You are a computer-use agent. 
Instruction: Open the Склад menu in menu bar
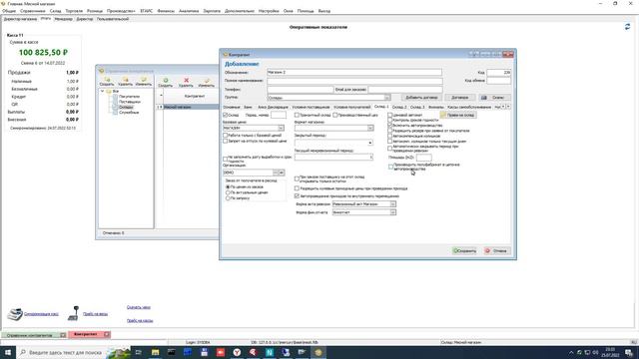tap(55, 11)
